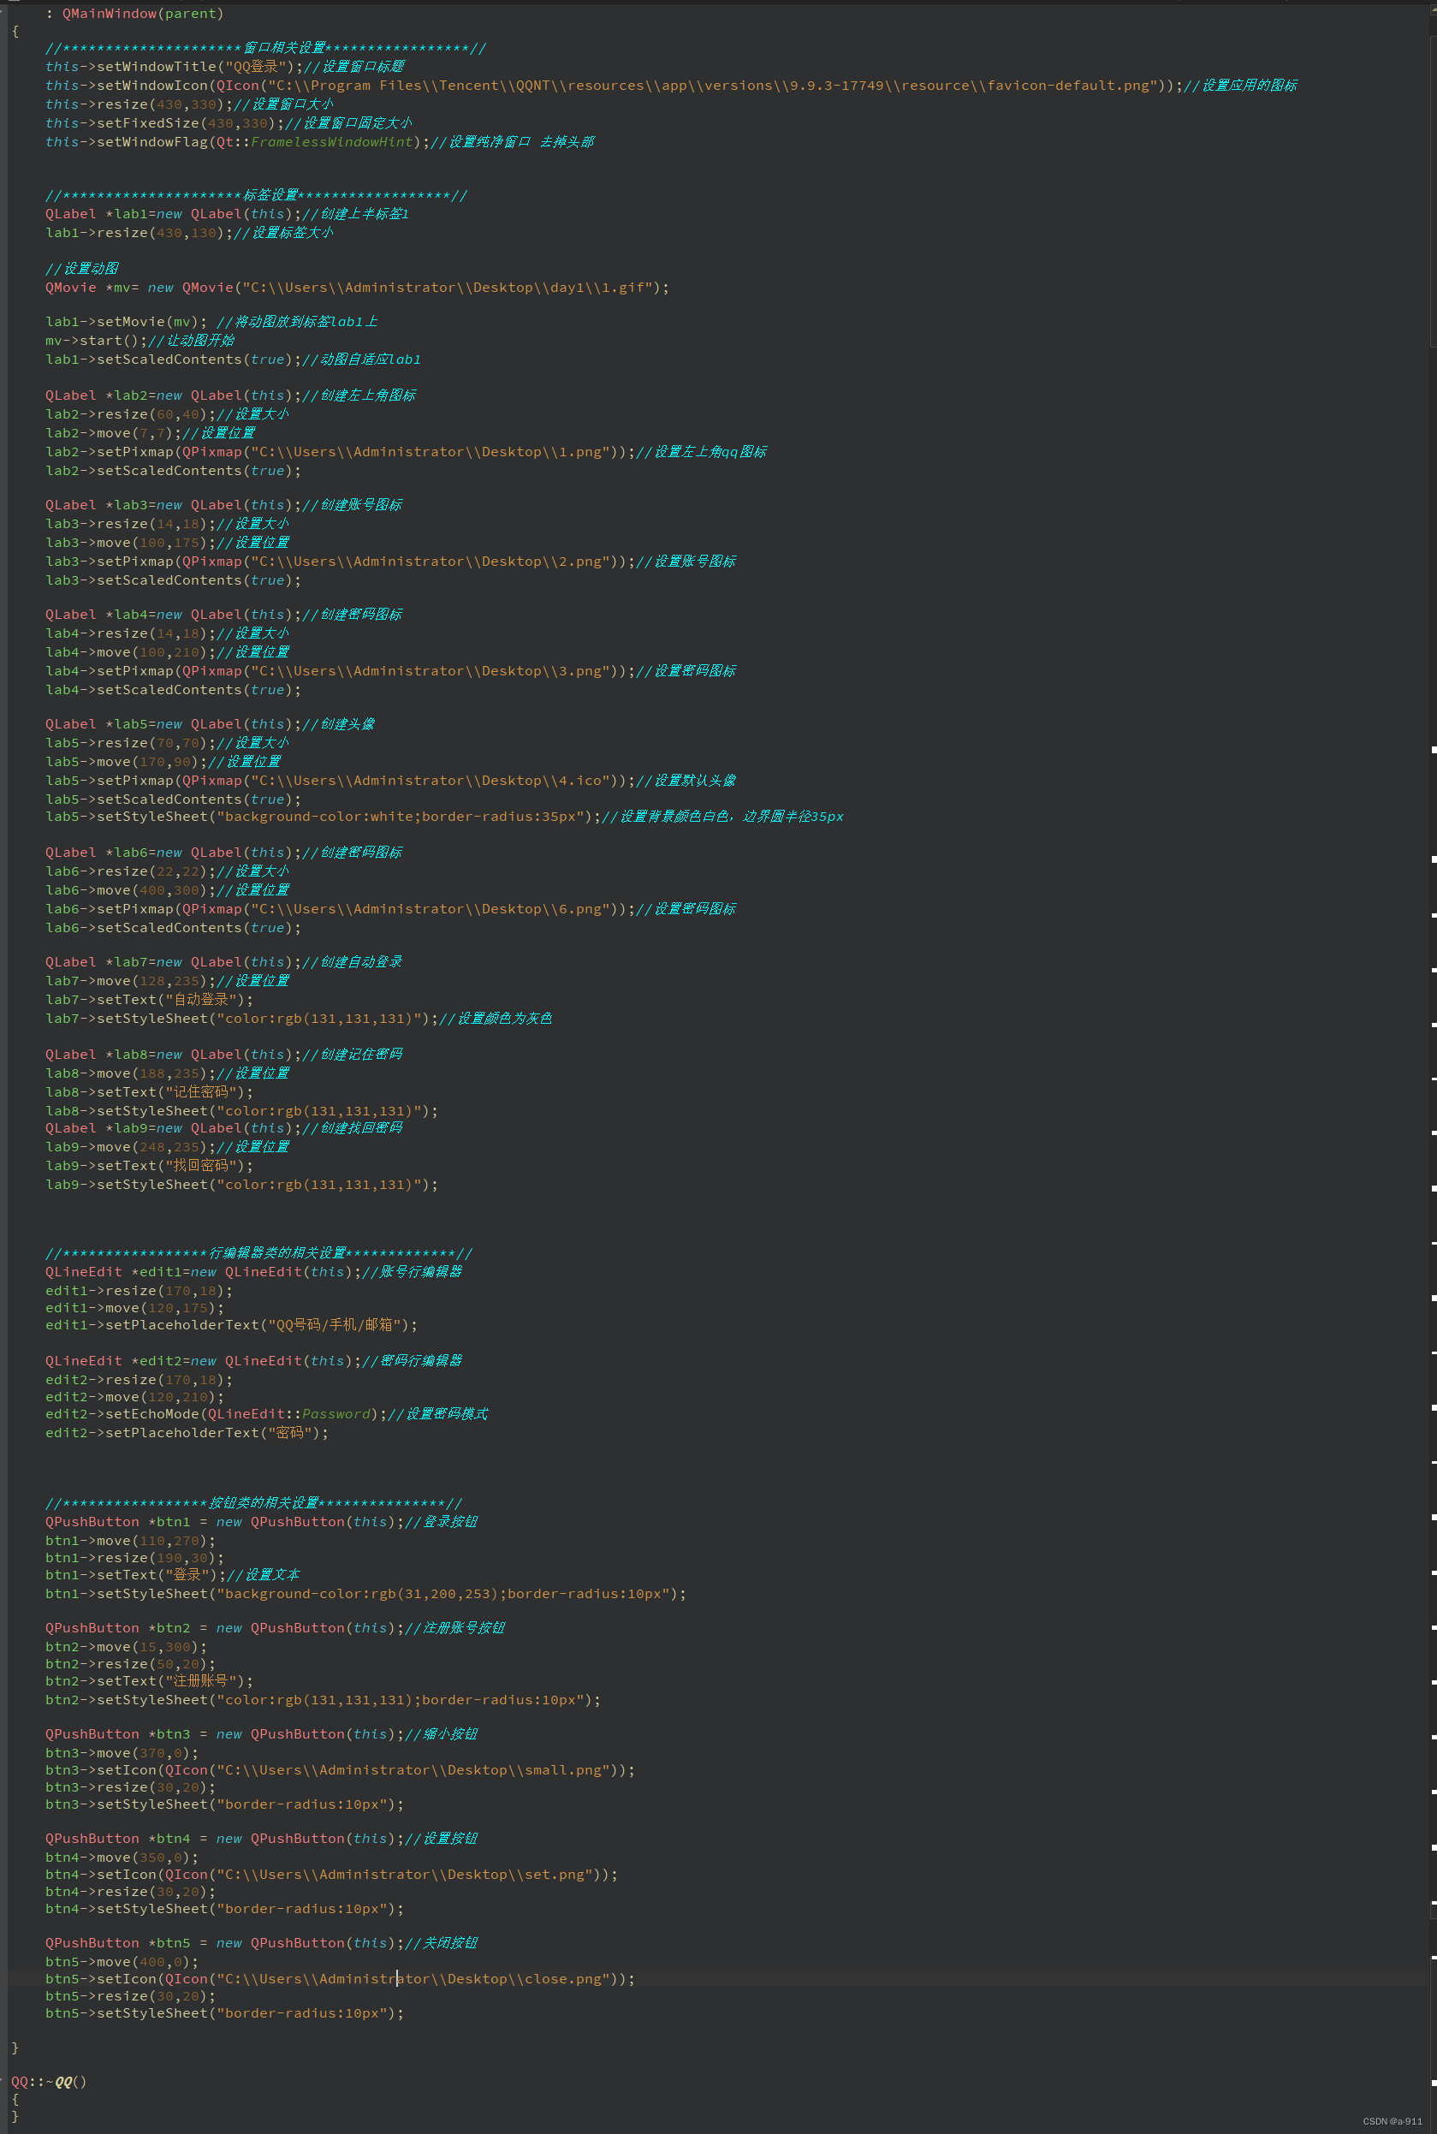The image size is (1437, 2134).
Task: Click the 按钮类的相关设置 comment header
Action: (252, 1502)
